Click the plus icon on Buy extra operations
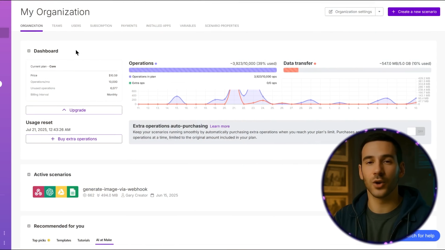445x250 pixels. pos(53,139)
